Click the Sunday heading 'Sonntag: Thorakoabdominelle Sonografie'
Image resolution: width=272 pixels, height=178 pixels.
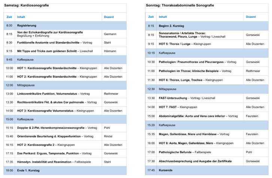180,6
